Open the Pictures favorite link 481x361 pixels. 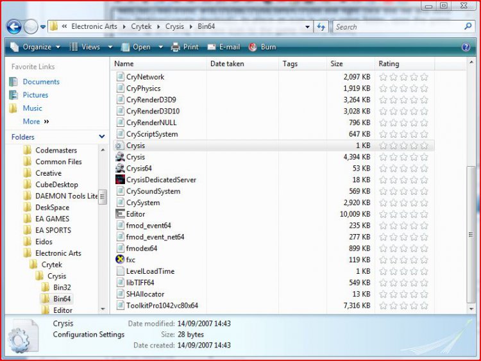(x=35, y=95)
